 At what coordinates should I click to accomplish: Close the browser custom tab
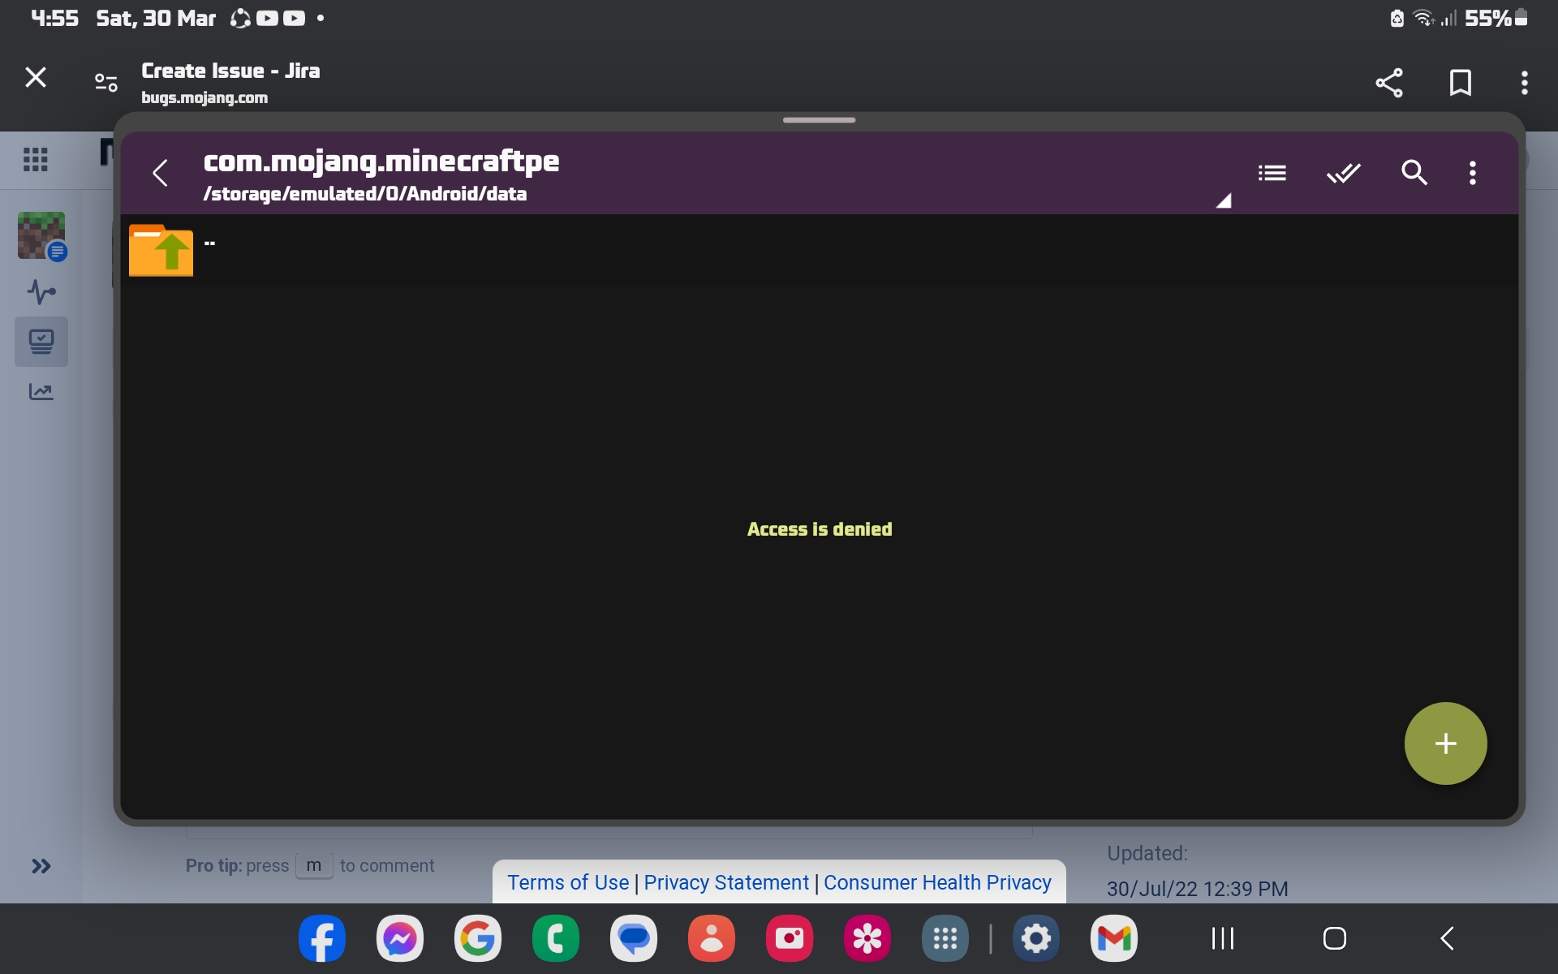point(36,78)
